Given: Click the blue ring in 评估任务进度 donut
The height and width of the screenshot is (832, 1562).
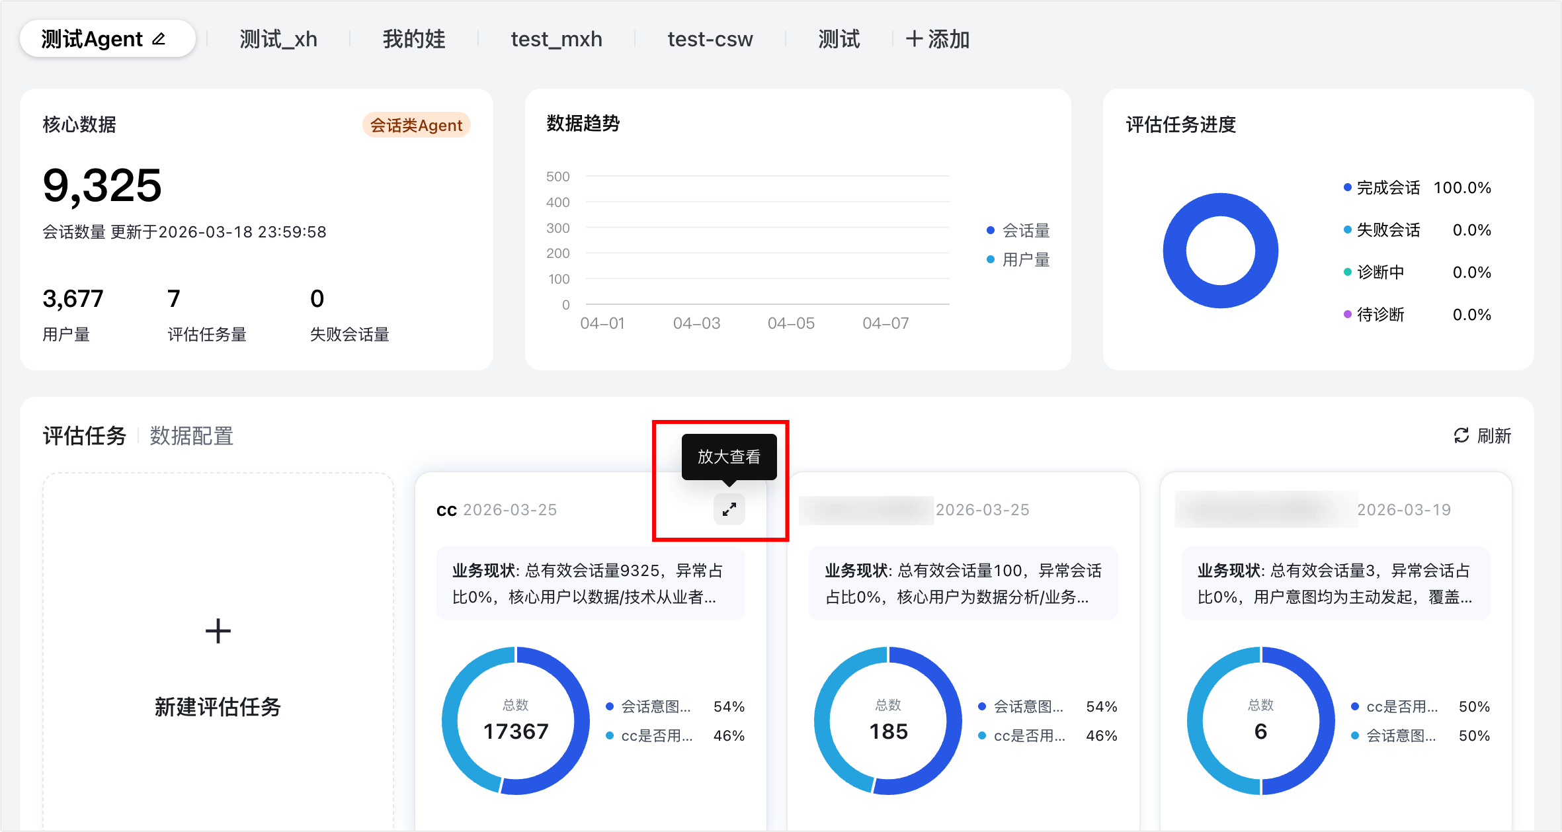Looking at the screenshot, I should [x=1174, y=251].
